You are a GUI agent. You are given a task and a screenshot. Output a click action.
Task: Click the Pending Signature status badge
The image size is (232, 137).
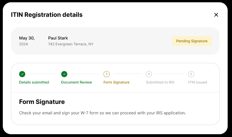[192, 41]
